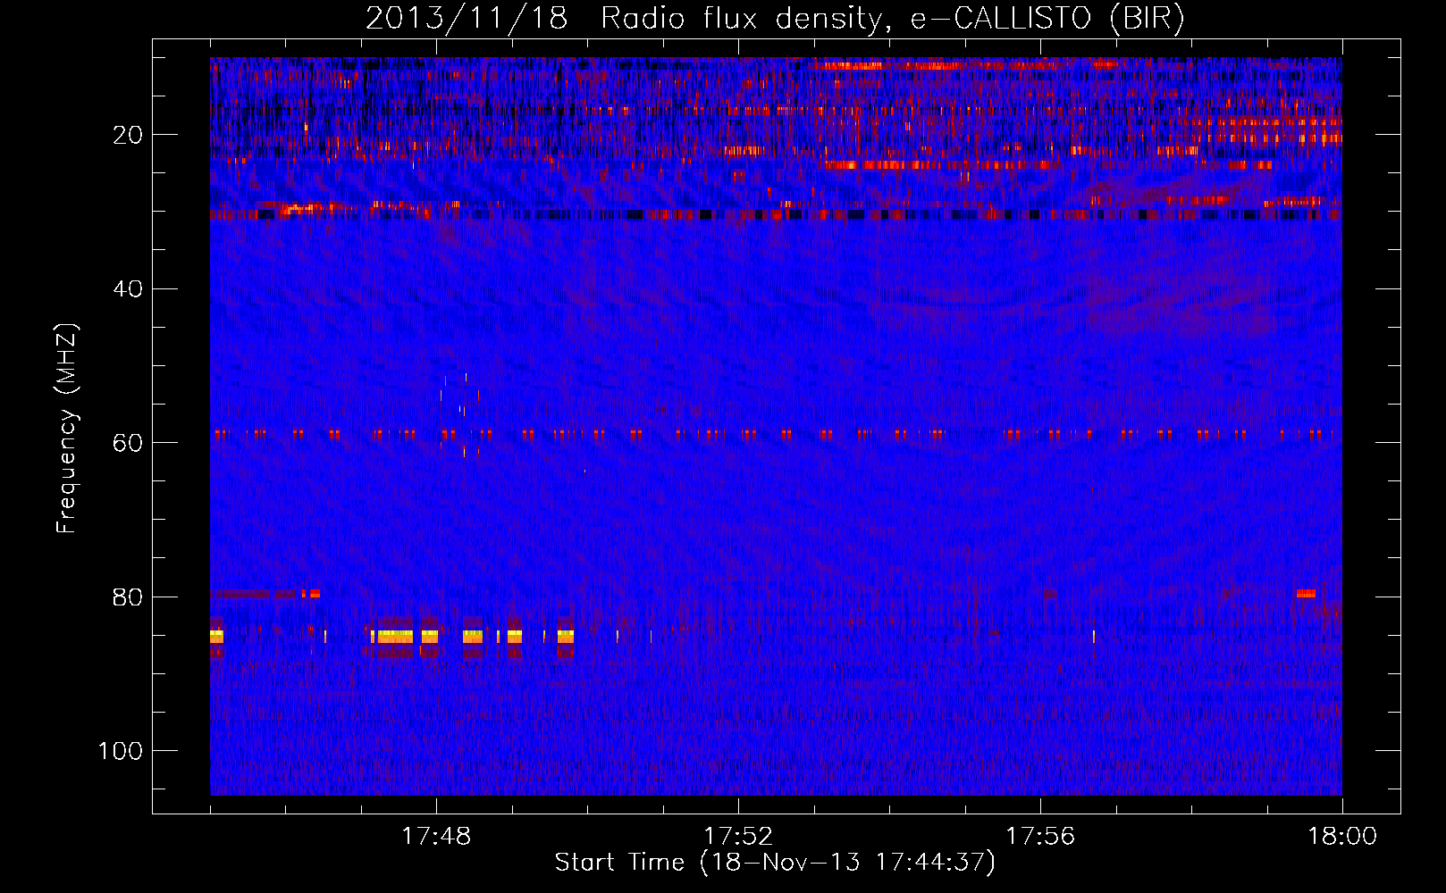This screenshot has width=1446, height=893.
Task: Click the 80 MHz frequency tick label
Action: (128, 597)
